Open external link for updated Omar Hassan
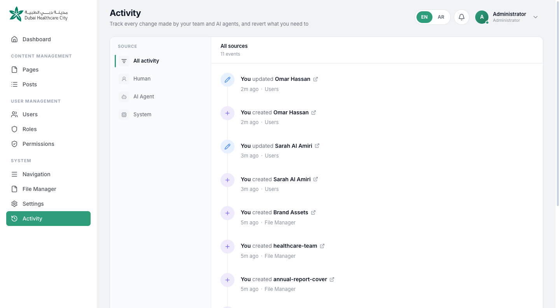The image size is (560, 308). [x=316, y=79]
